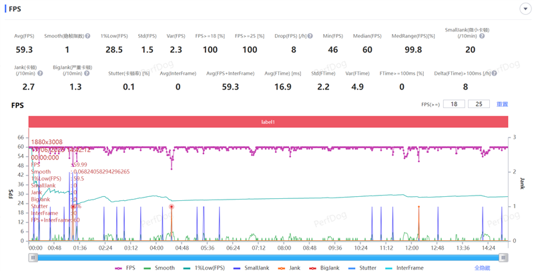Image resolution: width=534 pixels, height=271 pixels.
Task: Click the hide-all link in the legend
Action: [x=482, y=268]
